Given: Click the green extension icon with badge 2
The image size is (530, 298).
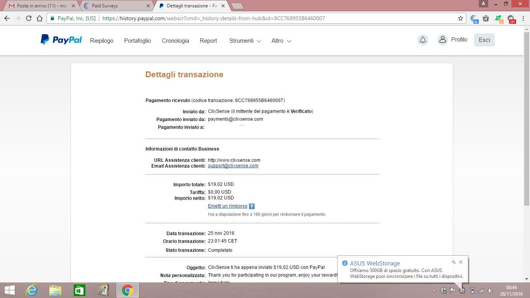Looking at the screenshot, I should pos(499,18).
